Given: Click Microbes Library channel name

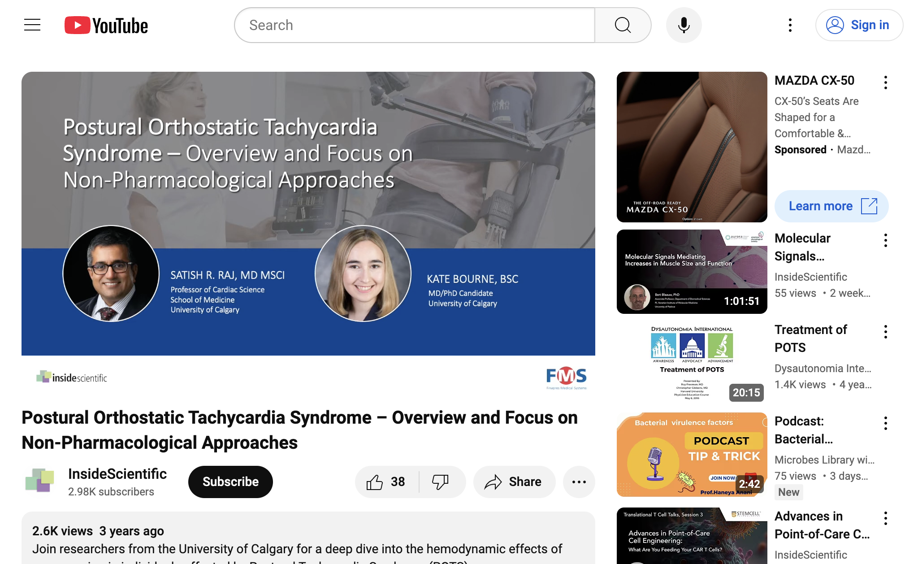Looking at the screenshot, I should click(x=825, y=460).
